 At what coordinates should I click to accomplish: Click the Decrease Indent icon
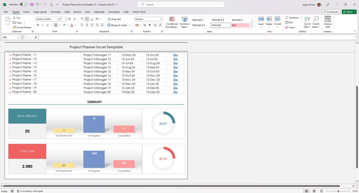tap(97, 25)
